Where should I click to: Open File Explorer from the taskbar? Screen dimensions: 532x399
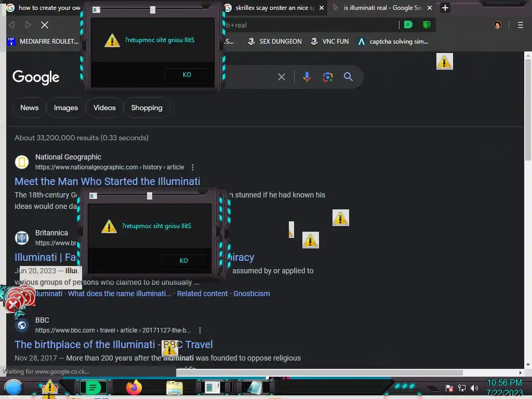175,388
